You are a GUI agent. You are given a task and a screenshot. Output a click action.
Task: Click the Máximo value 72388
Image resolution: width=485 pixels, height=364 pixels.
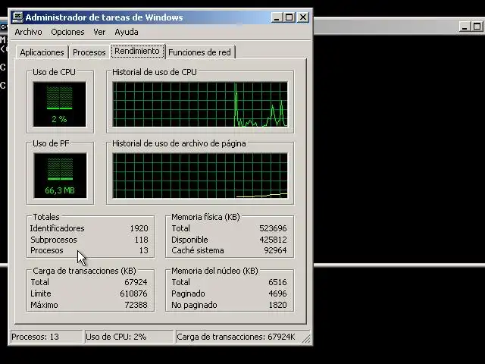click(136, 305)
